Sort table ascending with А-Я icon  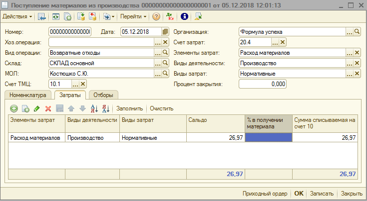point(94,108)
